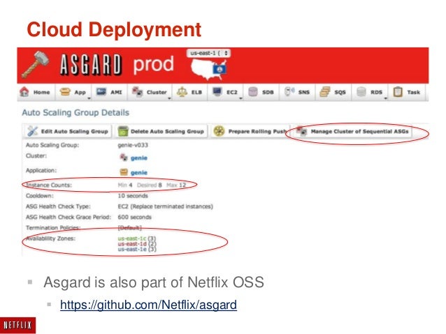
Task: Click the '[Default]' termination policy value
Action: point(130,227)
